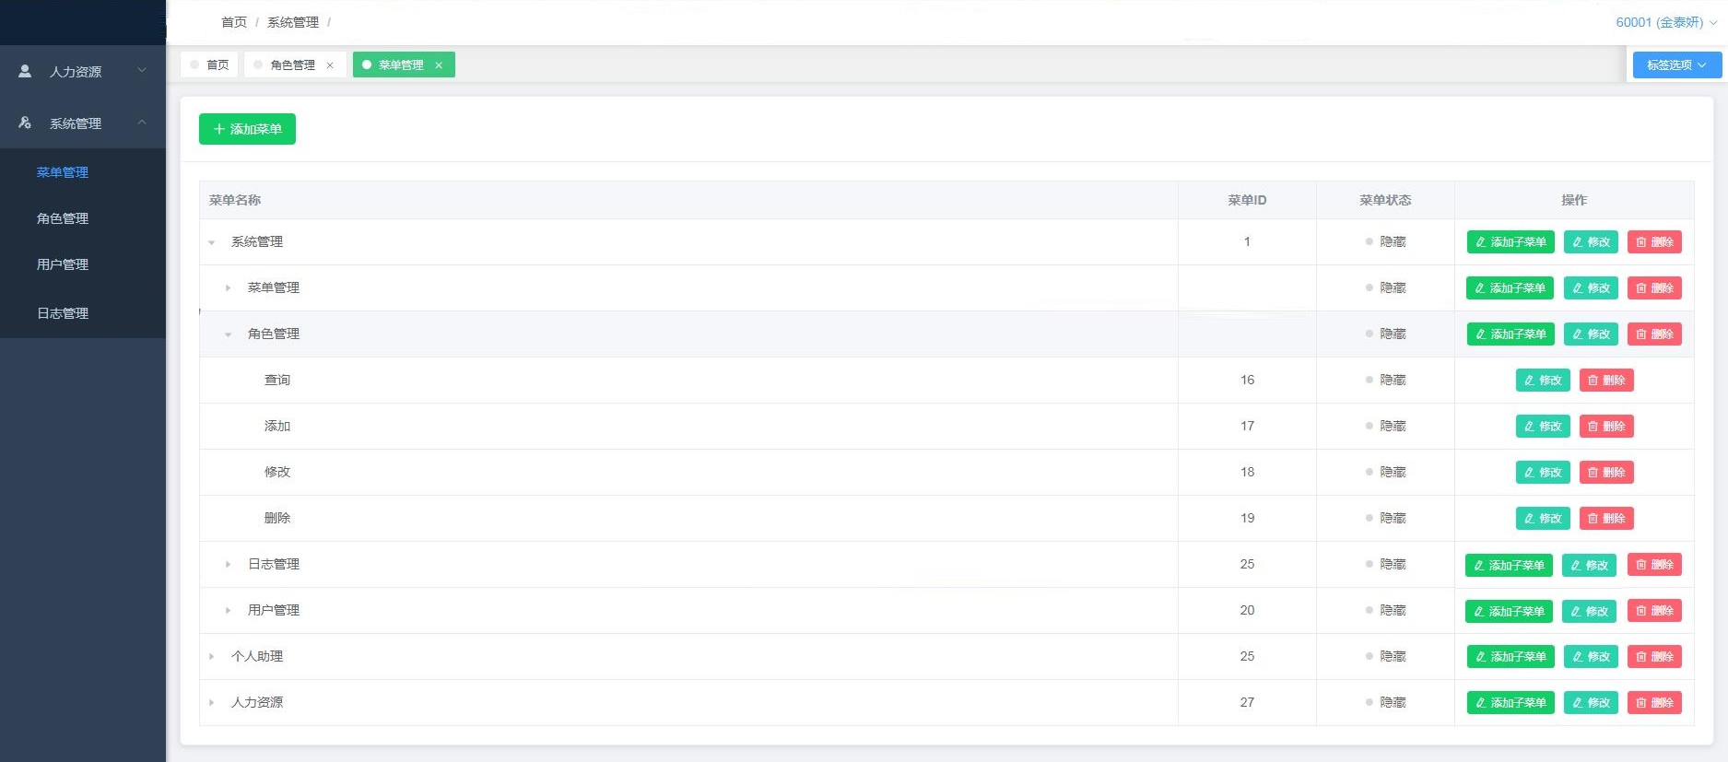Click the 人力资源 person icon in sidebar
This screenshot has height=762, width=1728.
point(25,71)
